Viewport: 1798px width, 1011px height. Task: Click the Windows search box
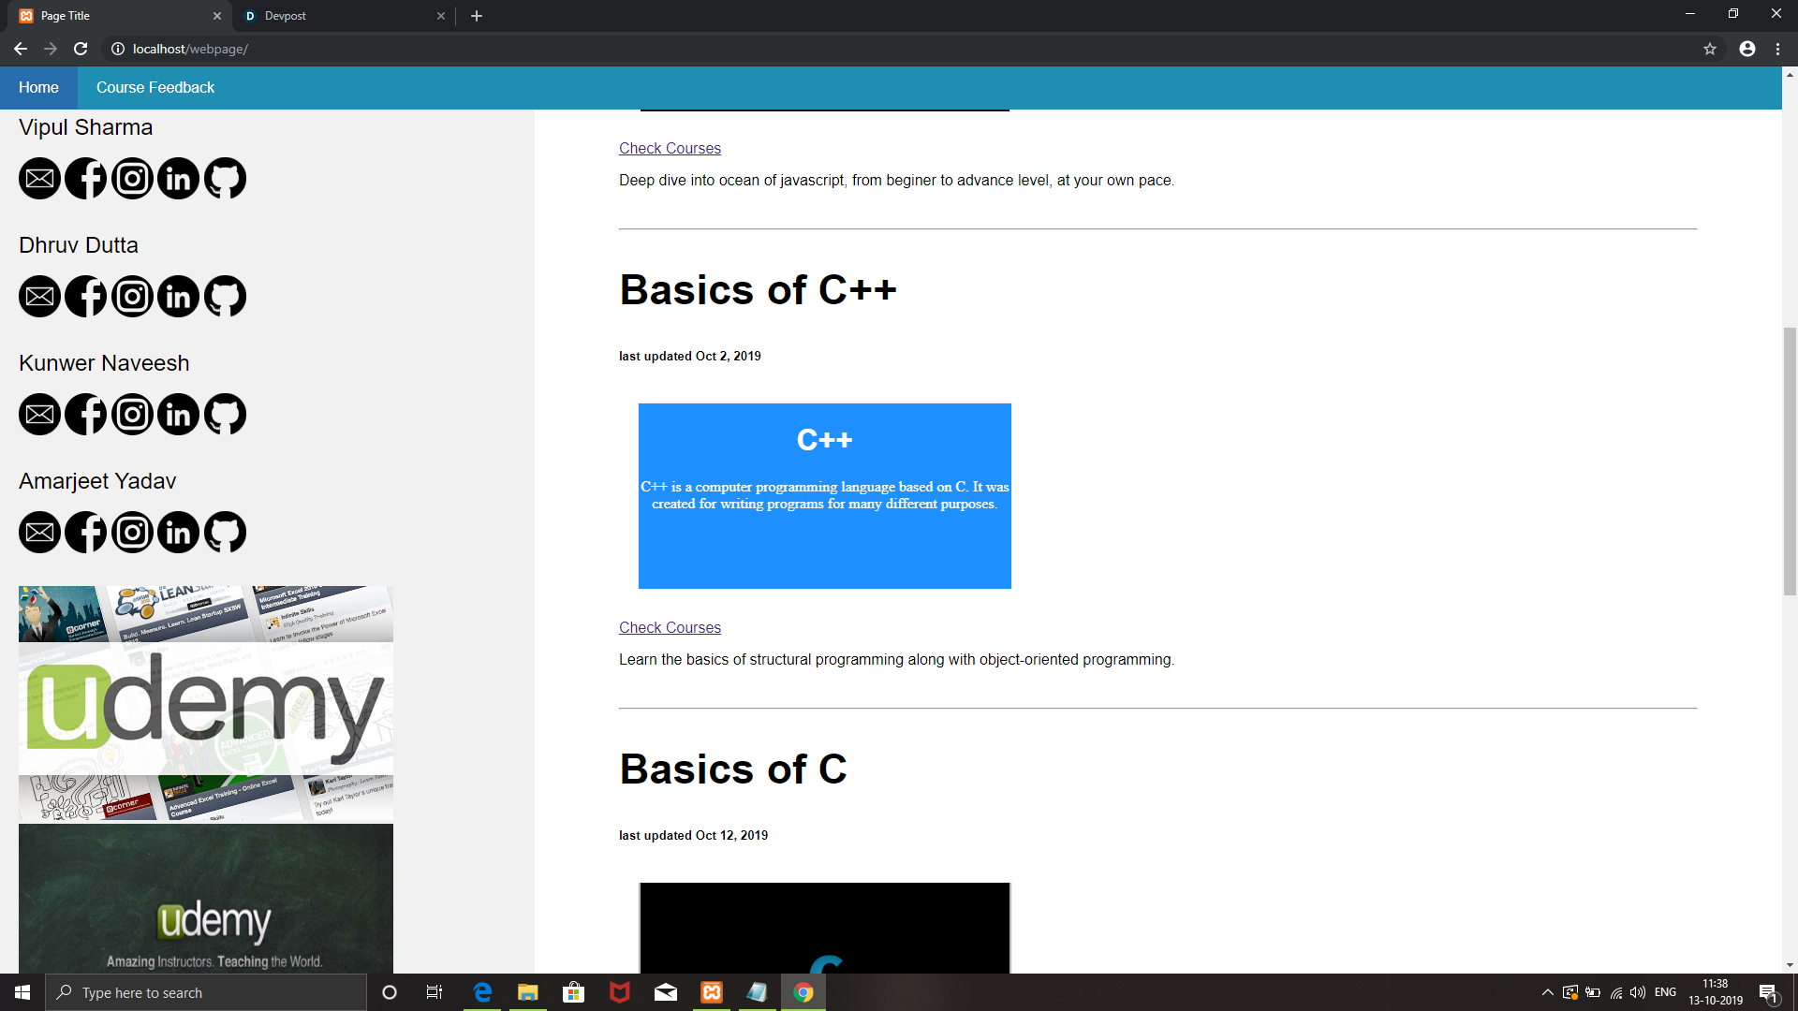click(x=206, y=992)
